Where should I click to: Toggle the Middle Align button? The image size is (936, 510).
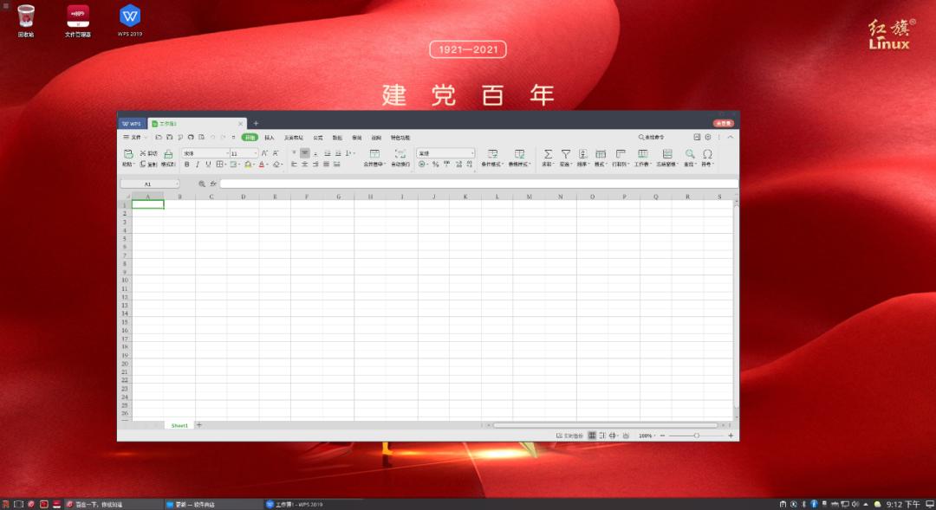click(304, 153)
